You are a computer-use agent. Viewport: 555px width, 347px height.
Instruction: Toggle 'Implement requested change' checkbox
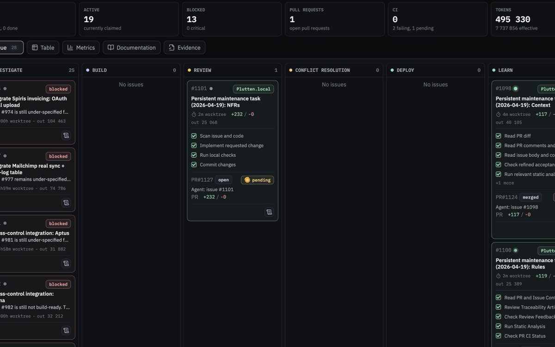(x=194, y=146)
